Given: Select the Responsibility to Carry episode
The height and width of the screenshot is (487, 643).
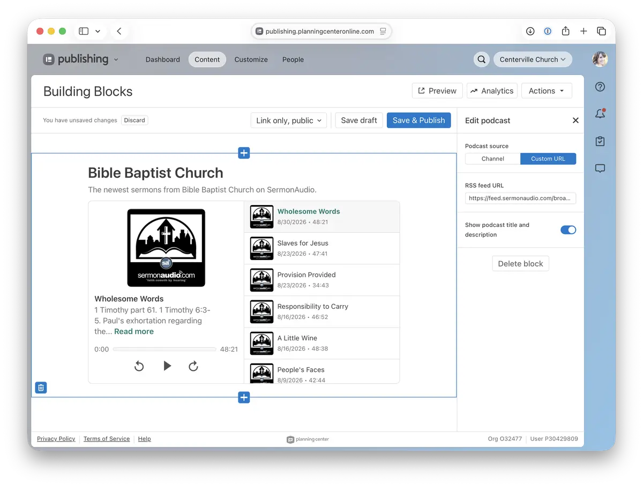Looking at the screenshot, I should click(x=322, y=311).
